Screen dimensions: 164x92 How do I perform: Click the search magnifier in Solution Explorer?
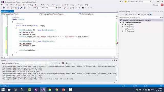pyautogui.click(x=161, y=17)
